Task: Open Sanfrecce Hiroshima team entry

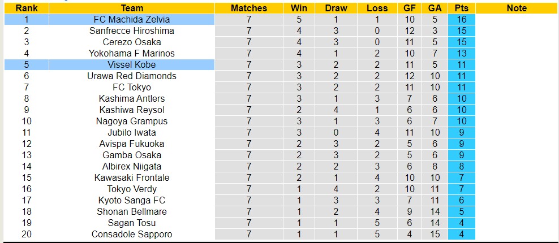Action: (132, 31)
